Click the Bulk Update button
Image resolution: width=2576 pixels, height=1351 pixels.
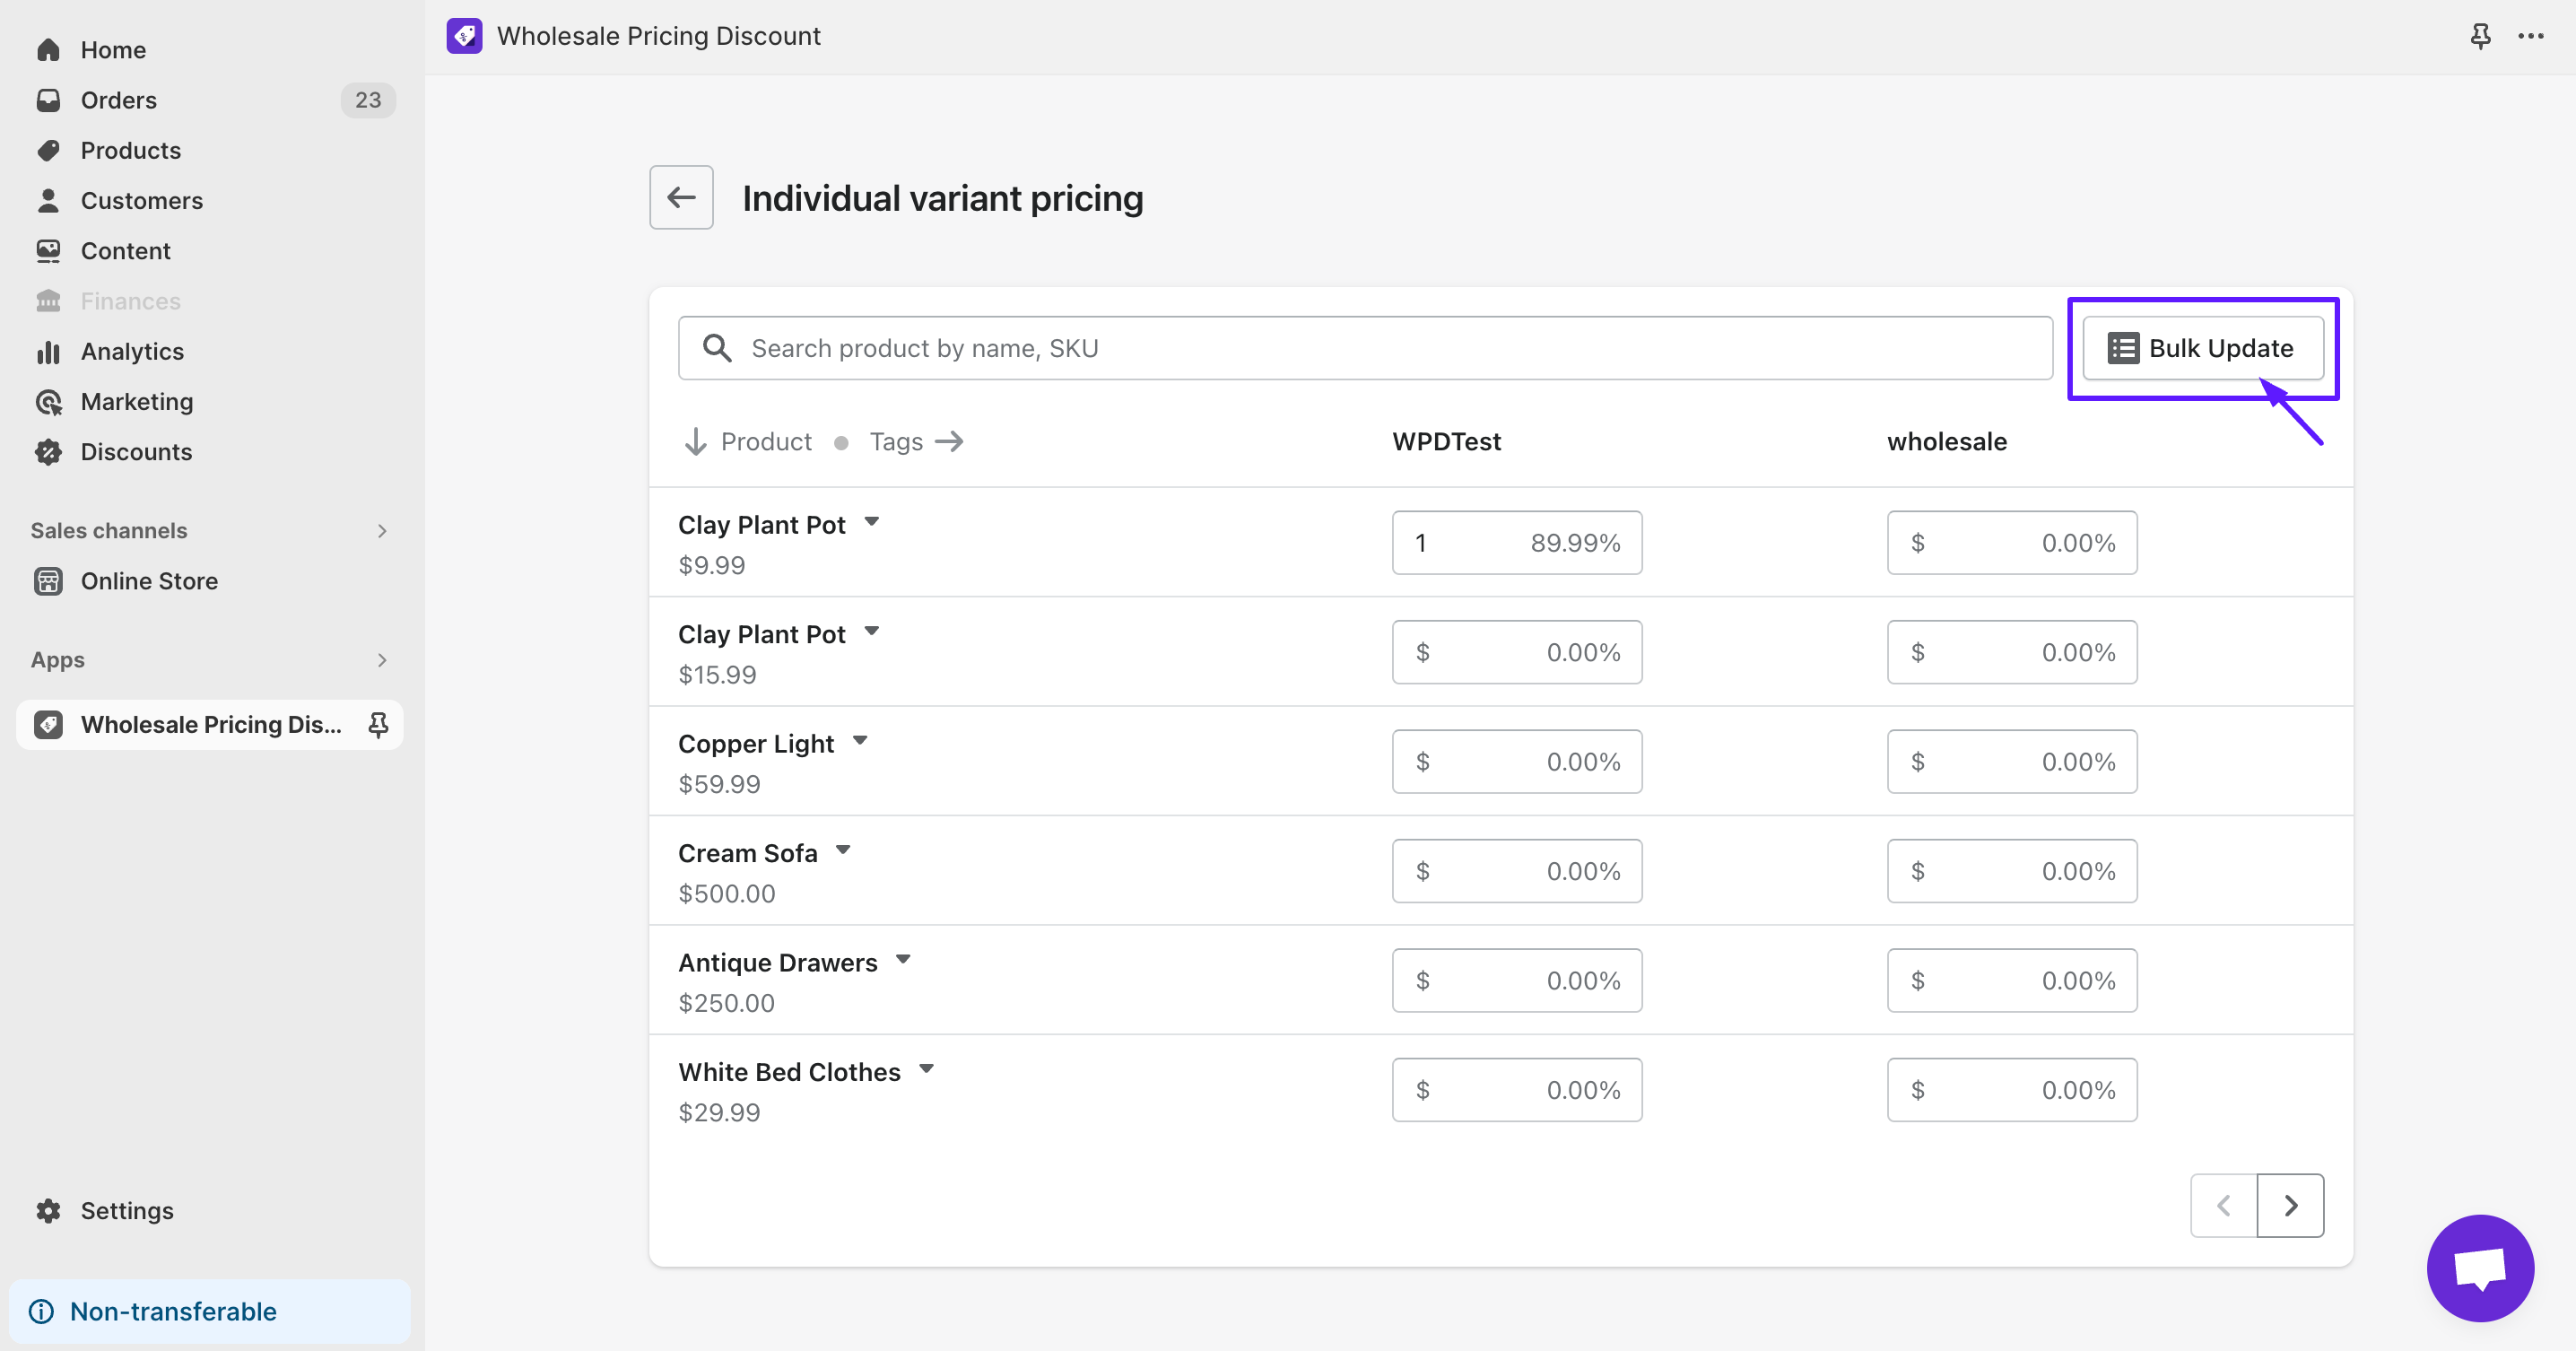(2203, 348)
